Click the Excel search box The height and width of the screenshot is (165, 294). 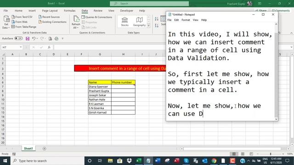click(x=149, y=4)
